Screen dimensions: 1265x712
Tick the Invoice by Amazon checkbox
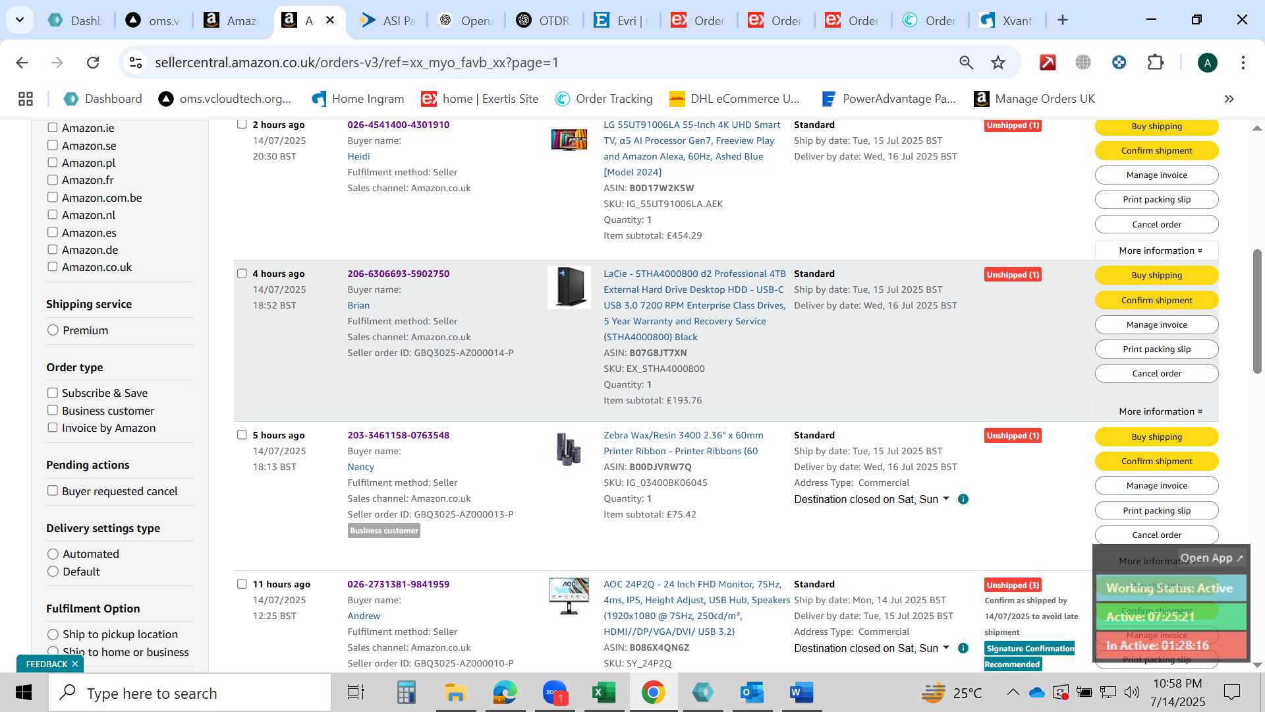click(53, 428)
